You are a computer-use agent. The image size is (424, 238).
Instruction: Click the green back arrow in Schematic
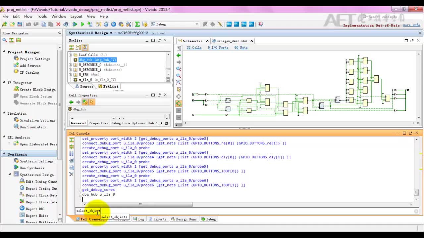(179, 55)
